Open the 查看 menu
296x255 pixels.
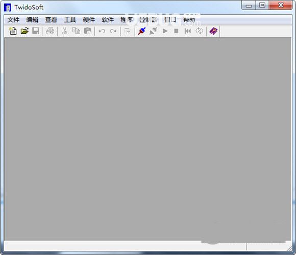pyautogui.click(x=51, y=19)
